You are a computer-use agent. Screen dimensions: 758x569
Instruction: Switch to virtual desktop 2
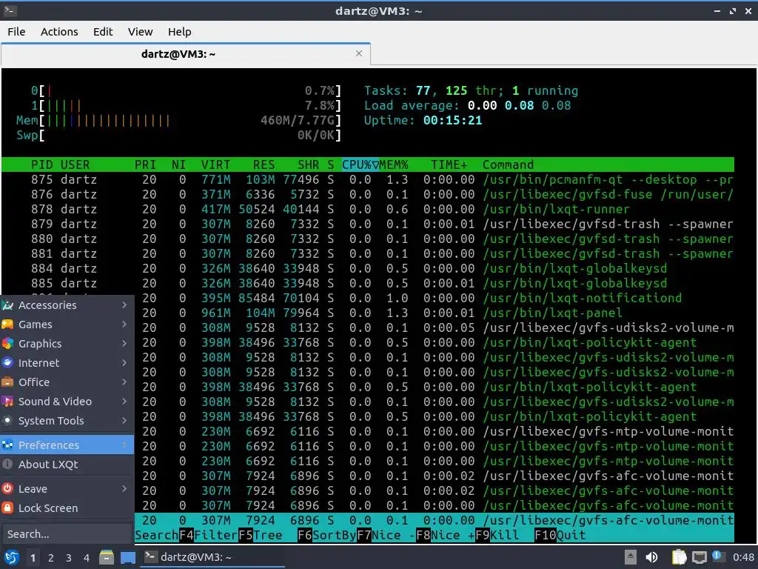click(x=51, y=558)
